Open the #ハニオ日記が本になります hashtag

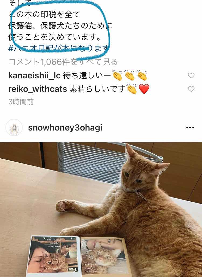(59, 48)
